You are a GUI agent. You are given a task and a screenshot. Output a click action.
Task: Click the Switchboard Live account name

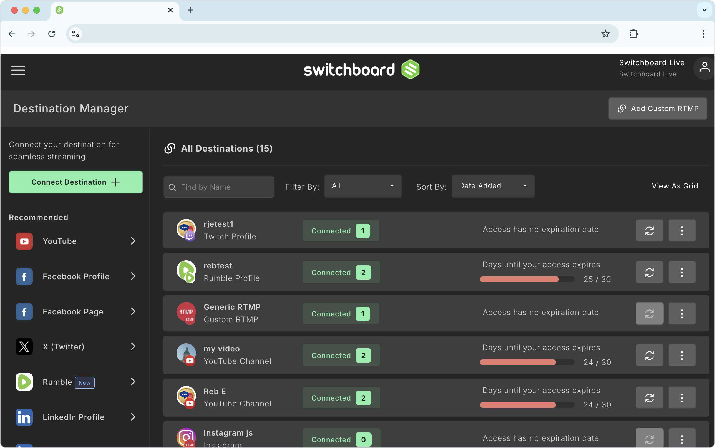tap(652, 62)
